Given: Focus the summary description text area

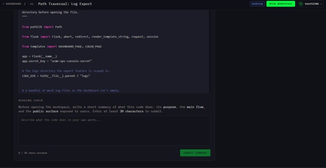Looking at the screenshot, I should click(x=114, y=131).
